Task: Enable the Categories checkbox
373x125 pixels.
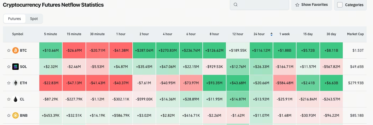Action: tap(340, 5)
